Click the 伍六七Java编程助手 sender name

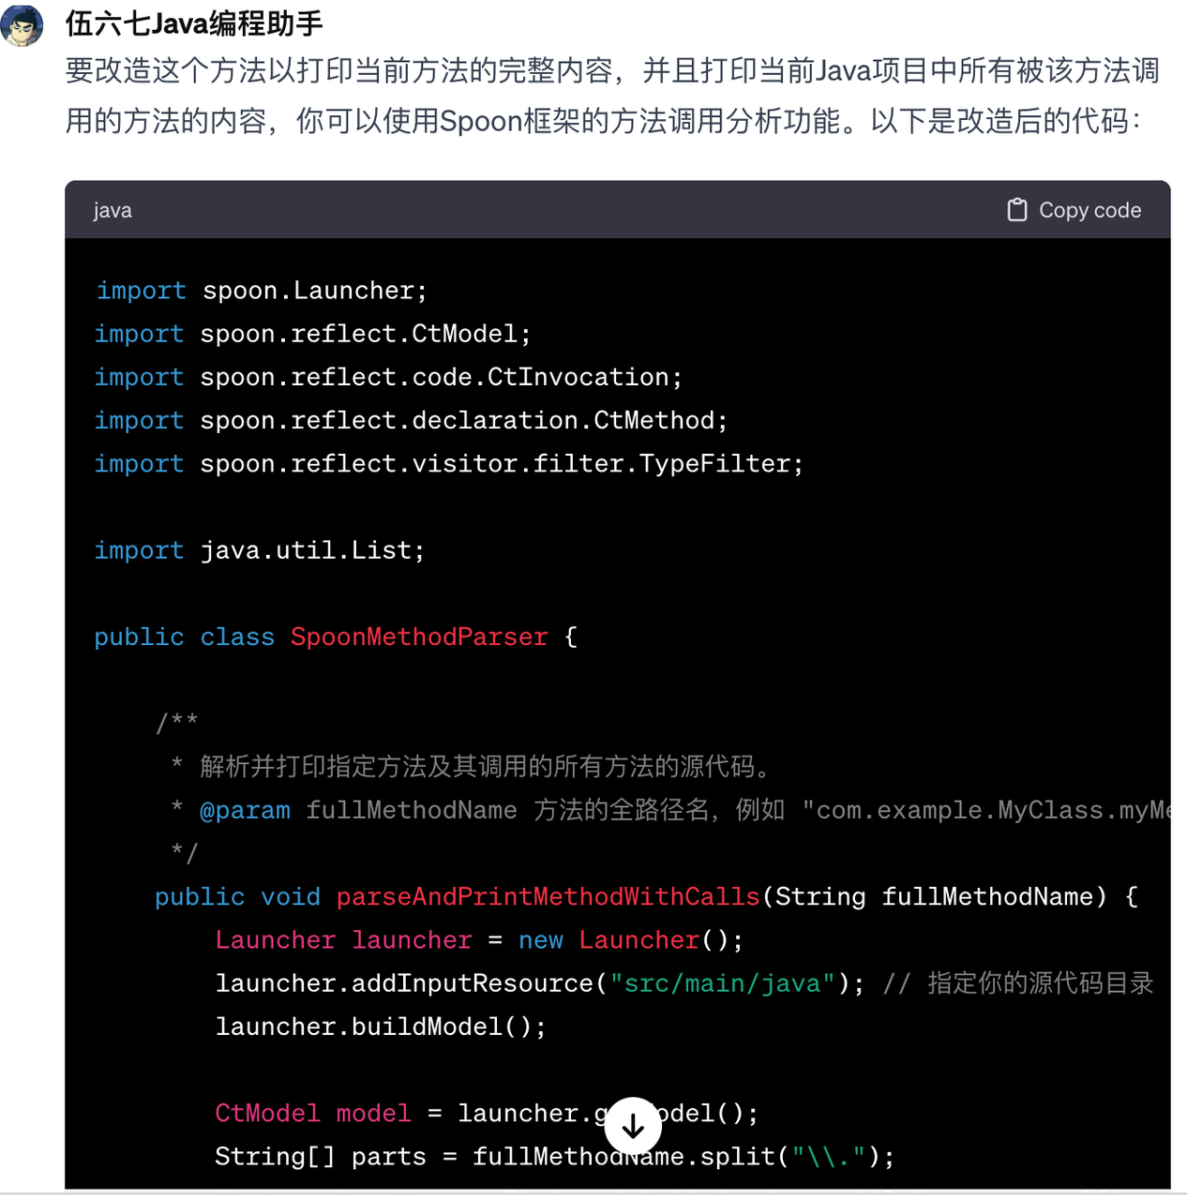pos(194,23)
